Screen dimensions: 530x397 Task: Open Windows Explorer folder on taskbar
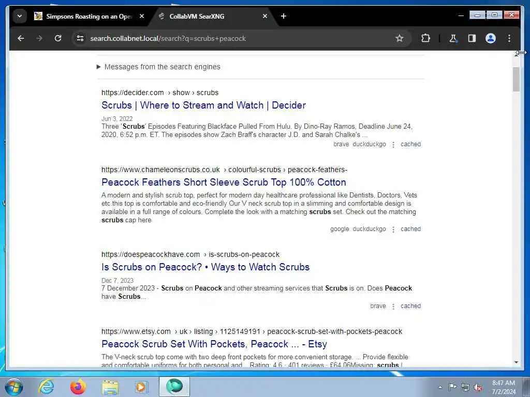pos(110,387)
